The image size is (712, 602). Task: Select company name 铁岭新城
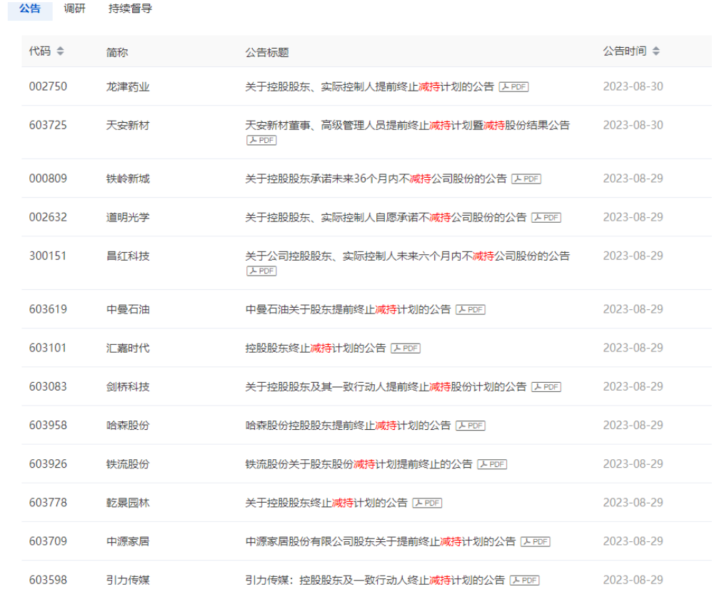coord(128,179)
